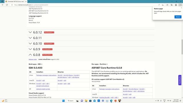183x103 pixels.
Task: Download SDK macOS Arm64 binary
Action: click(x=60, y=80)
